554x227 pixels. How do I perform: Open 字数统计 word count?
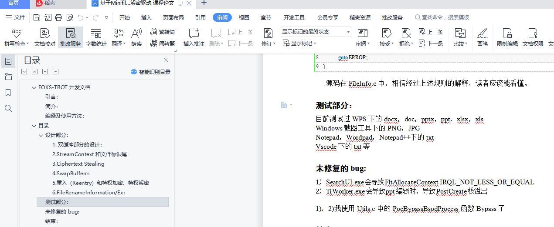point(96,37)
